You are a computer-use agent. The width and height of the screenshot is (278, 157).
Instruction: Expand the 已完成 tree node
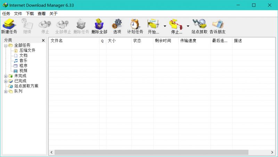(x=6, y=81)
